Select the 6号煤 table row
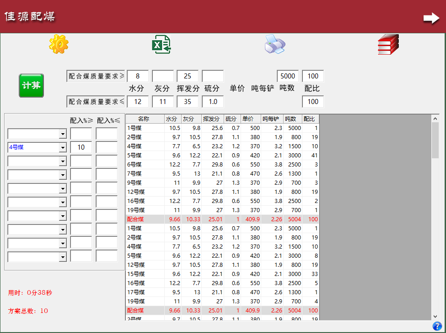 pyautogui.click(x=222, y=165)
